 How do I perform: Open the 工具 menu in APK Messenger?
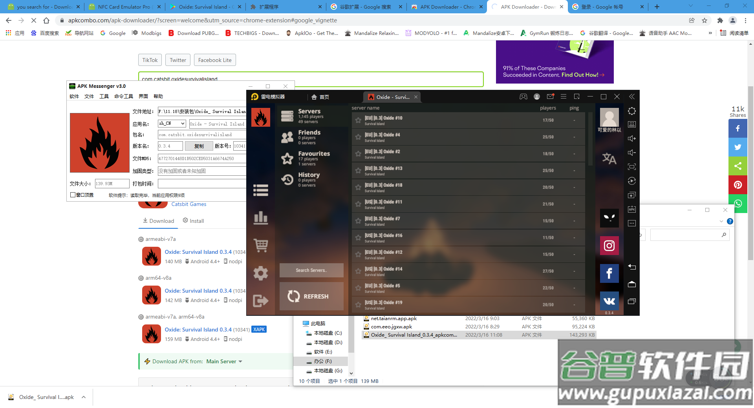click(104, 97)
